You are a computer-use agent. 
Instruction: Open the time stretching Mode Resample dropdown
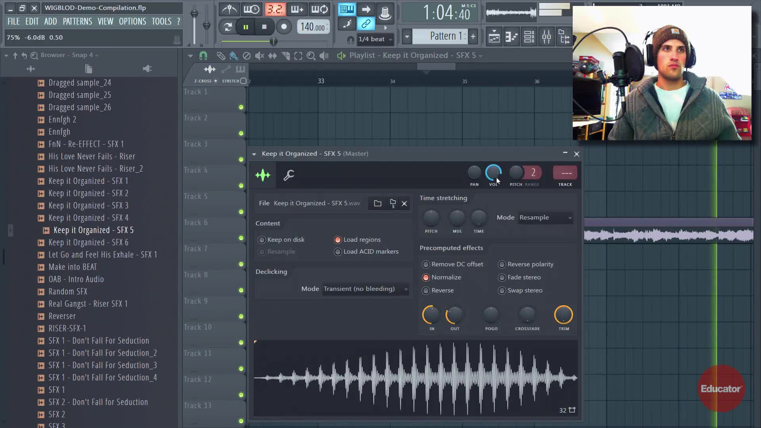[x=545, y=218]
